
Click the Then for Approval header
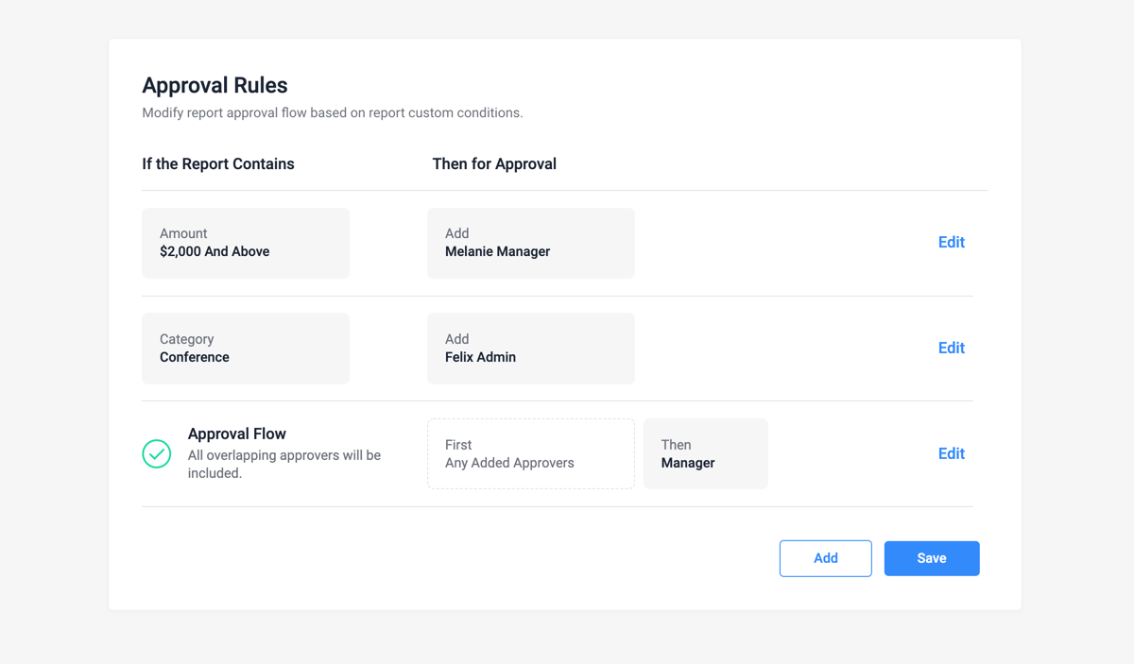(494, 163)
